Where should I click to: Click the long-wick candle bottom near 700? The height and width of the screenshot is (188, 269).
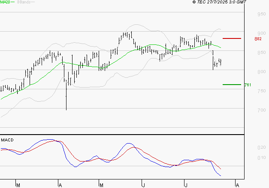66,109
